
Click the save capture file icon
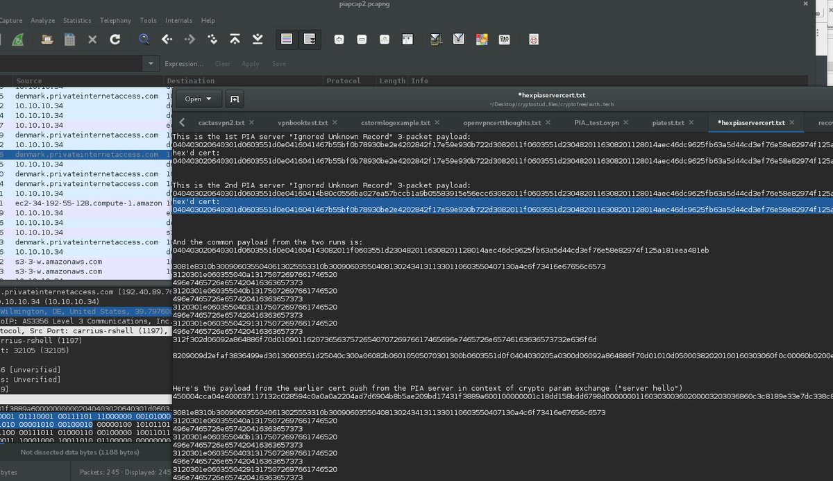[x=69, y=40]
